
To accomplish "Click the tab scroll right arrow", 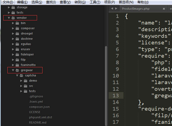I will pos(116,9).
